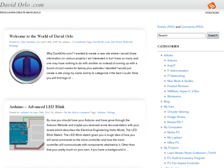Open post Arduino – Advanced LED Blink

click(37, 107)
